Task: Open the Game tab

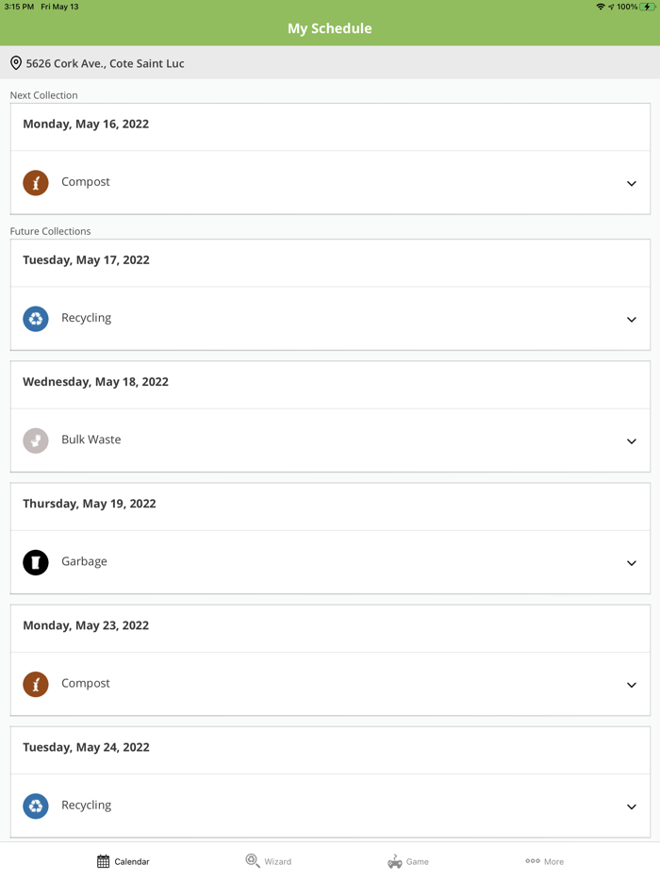Action: (x=408, y=861)
